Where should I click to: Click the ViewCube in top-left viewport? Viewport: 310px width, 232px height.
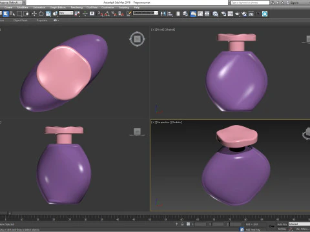pyautogui.click(x=137, y=39)
